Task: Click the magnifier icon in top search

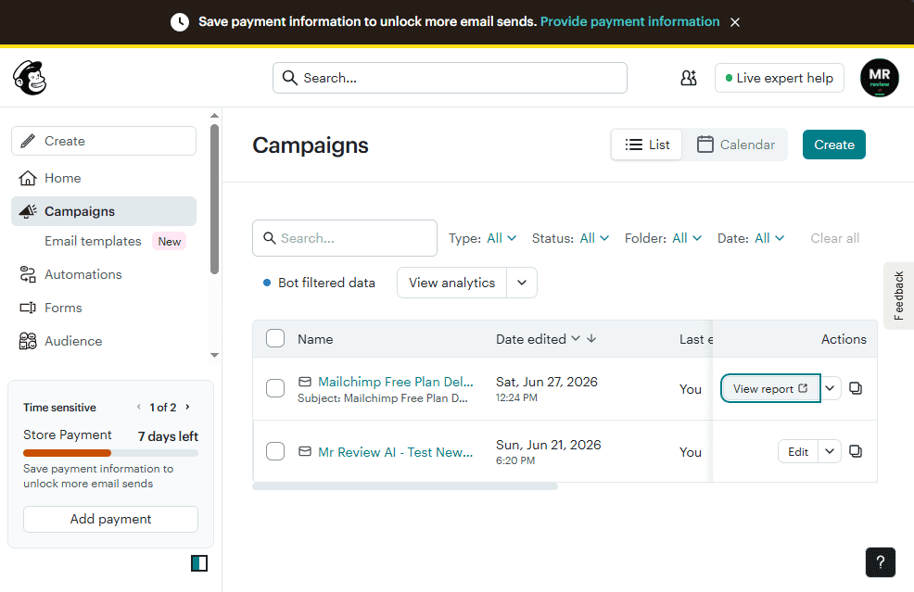Action: point(290,78)
